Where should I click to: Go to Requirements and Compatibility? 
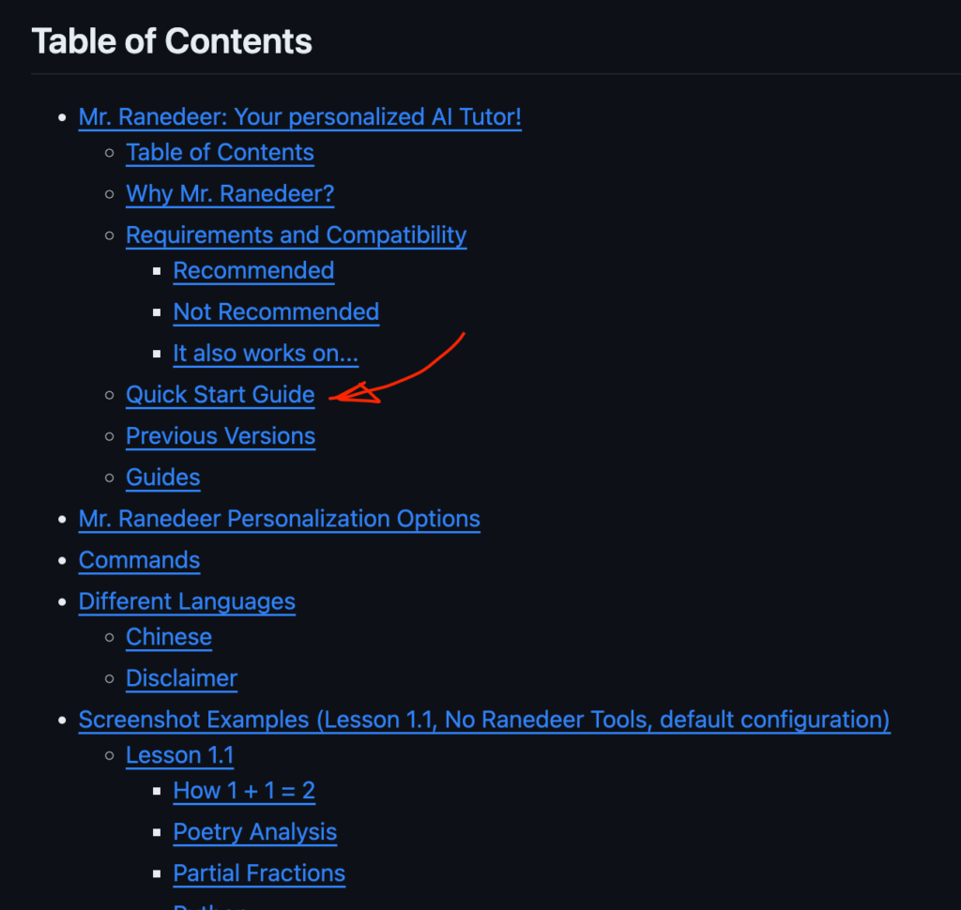pos(296,235)
